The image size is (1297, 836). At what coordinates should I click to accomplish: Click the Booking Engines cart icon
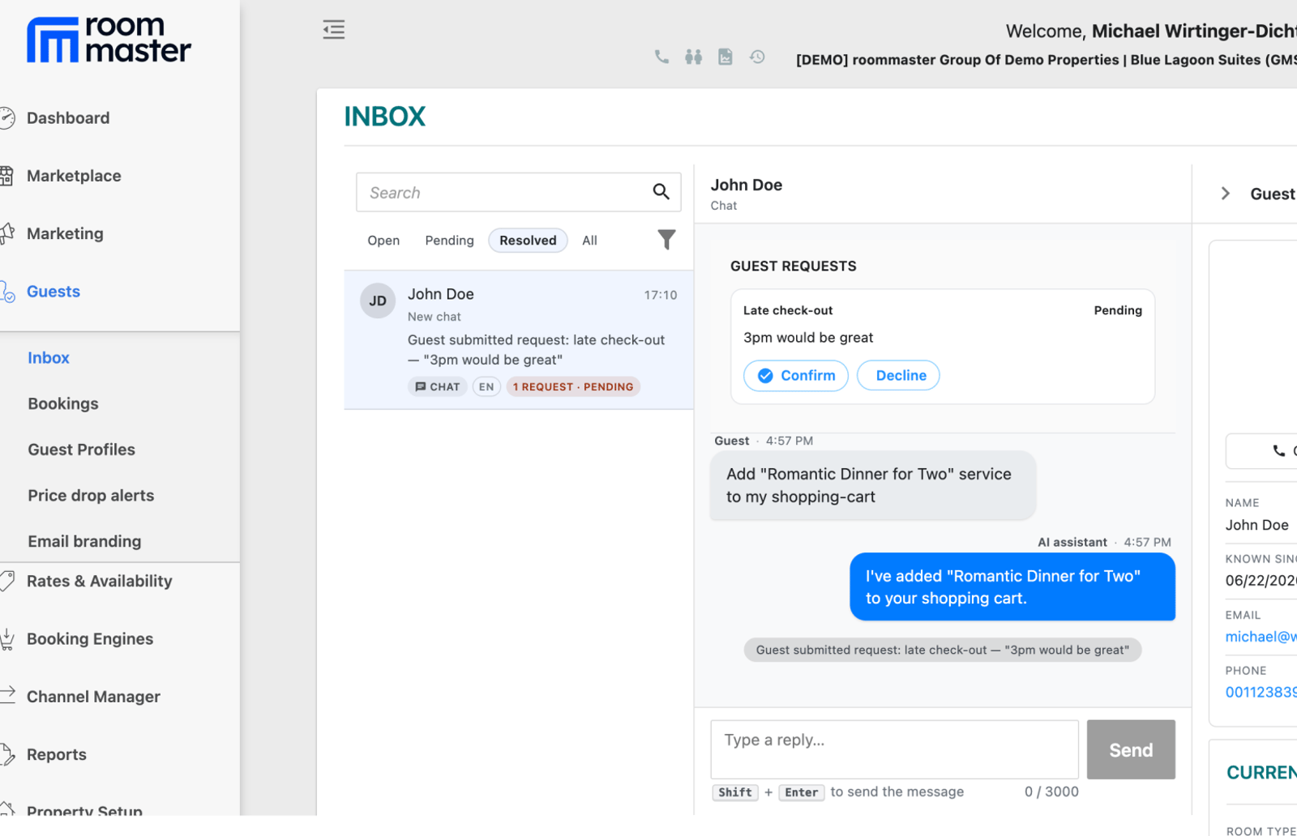tap(6, 639)
